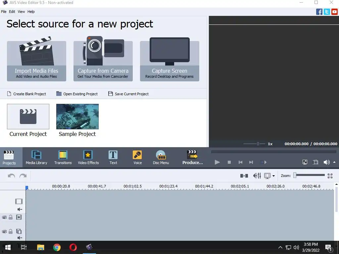This screenshot has height=254, width=339.
Task: Open the notification center icon
Action: 329,248
